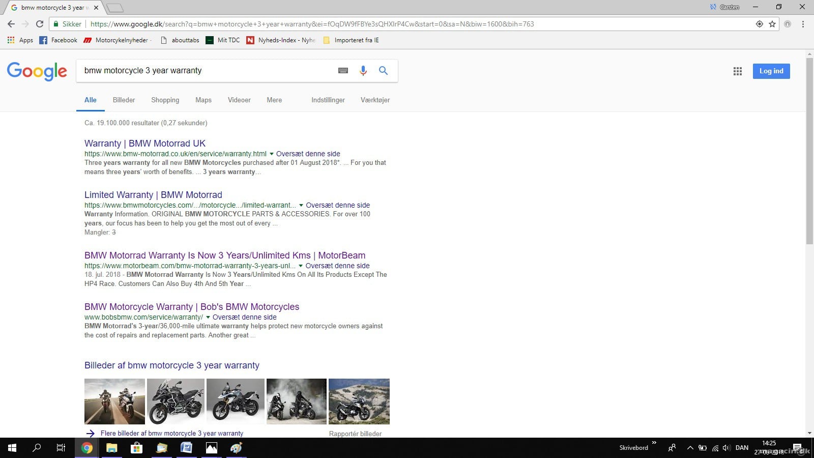
Task: Expand dropdown next to motorbeam.com URL
Action: pyautogui.click(x=301, y=266)
